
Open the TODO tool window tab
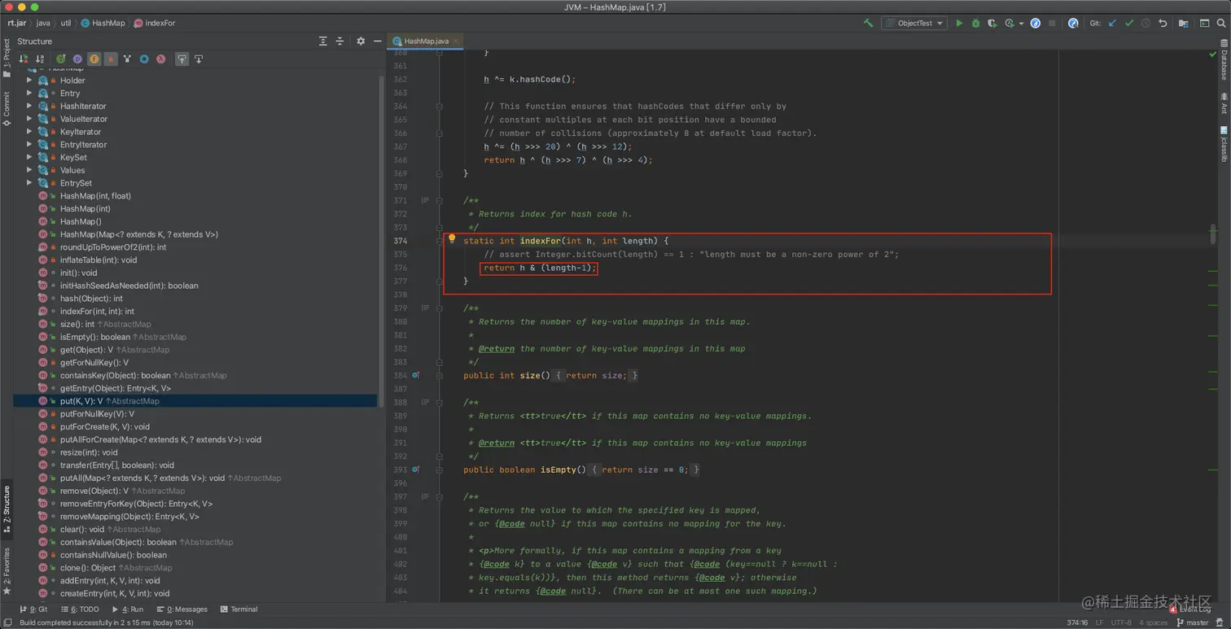coord(79,609)
